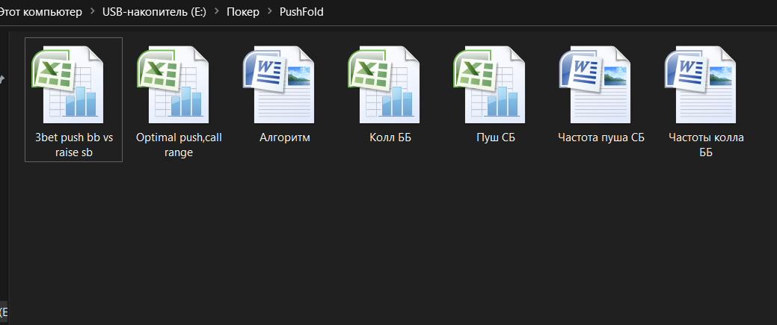777x325 pixels.
Task: Go to 'USB-накопитель (E:)' in the breadcrumb
Action: coord(154,13)
